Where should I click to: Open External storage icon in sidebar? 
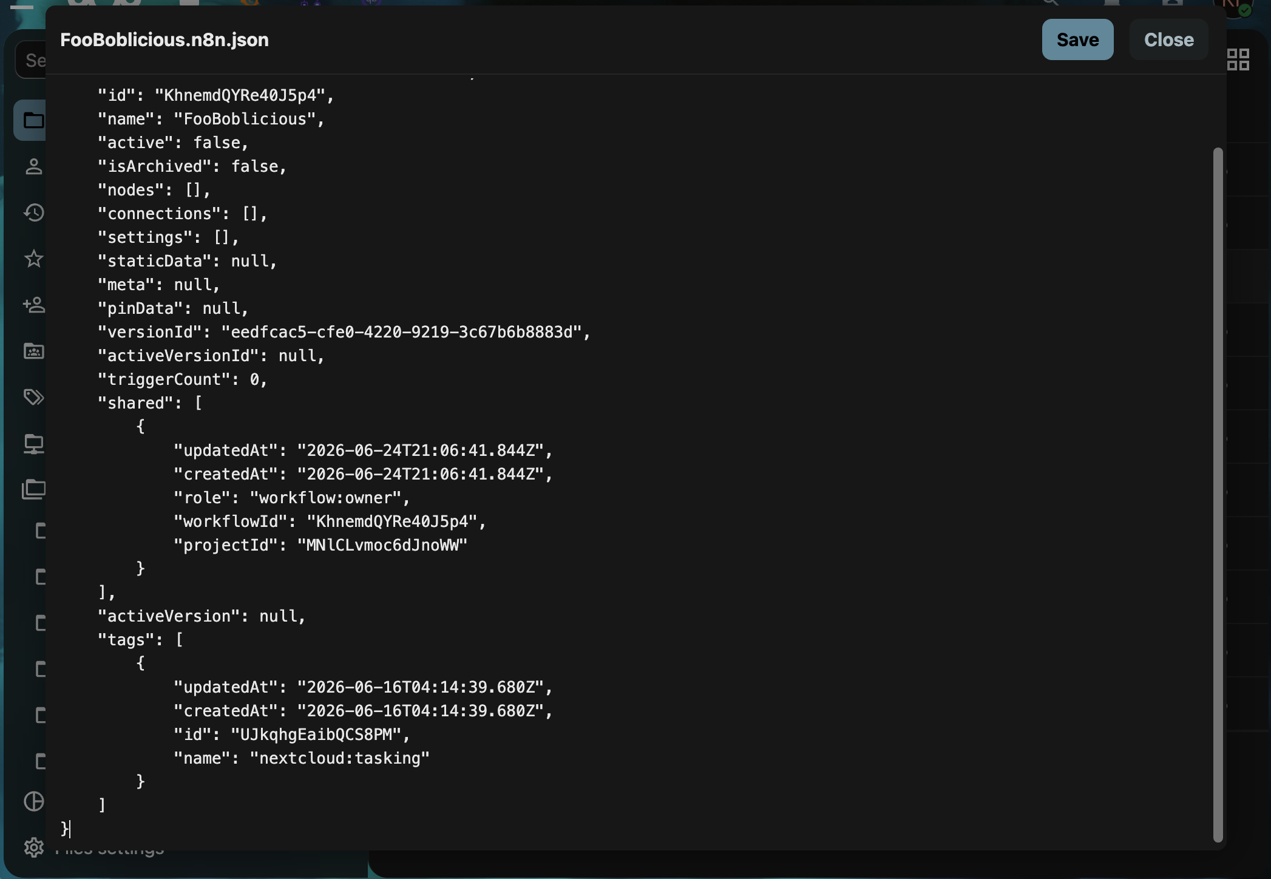click(x=33, y=444)
